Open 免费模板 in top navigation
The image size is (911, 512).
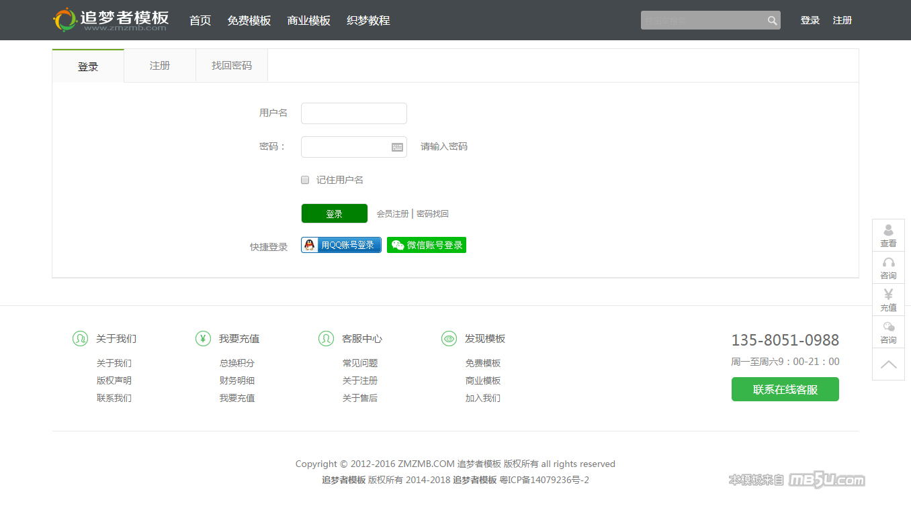(x=249, y=21)
